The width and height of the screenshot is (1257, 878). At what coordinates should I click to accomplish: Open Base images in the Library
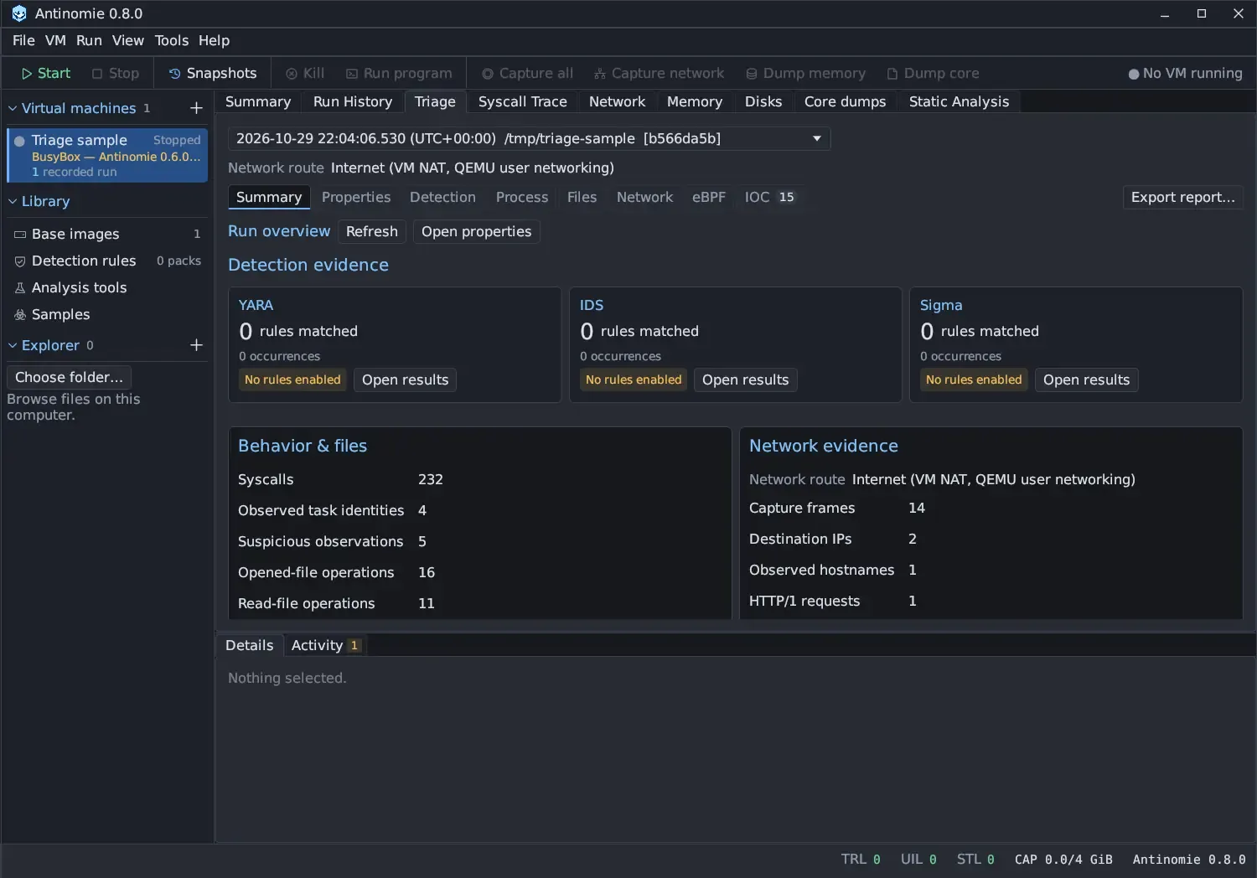(107, 234)
